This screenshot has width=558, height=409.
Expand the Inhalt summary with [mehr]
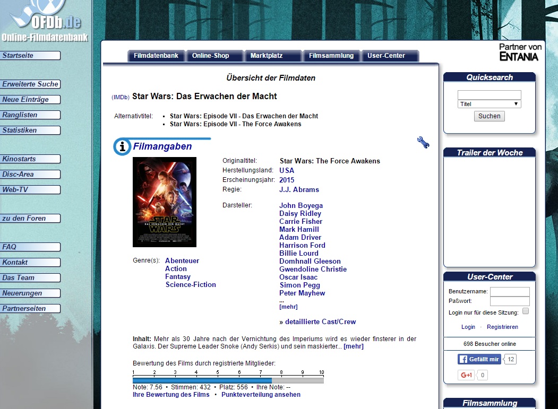354,346
